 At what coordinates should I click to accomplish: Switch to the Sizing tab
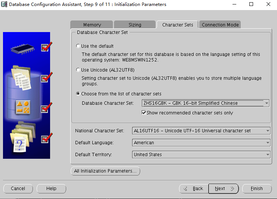(135, 25)
